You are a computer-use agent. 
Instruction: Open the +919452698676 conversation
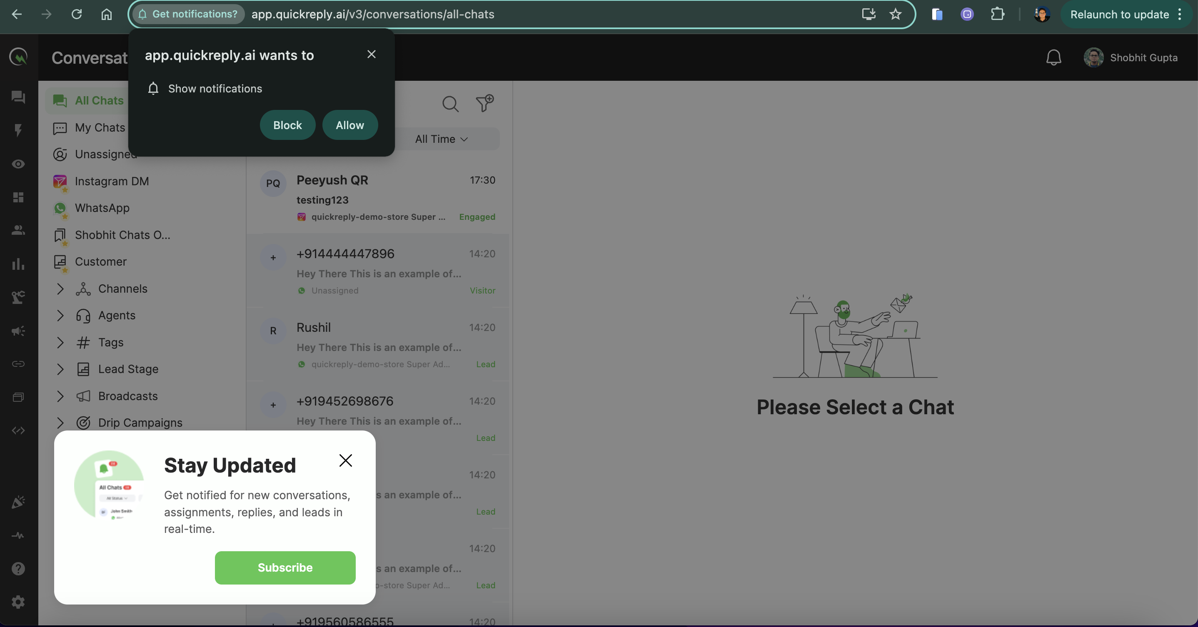coord(378,418)
